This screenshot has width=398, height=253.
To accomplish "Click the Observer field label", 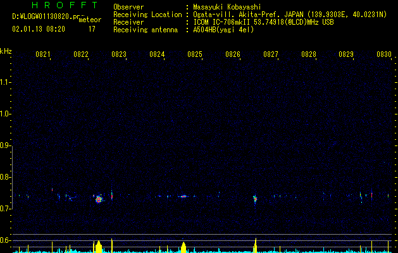I will tap(128, 7).
